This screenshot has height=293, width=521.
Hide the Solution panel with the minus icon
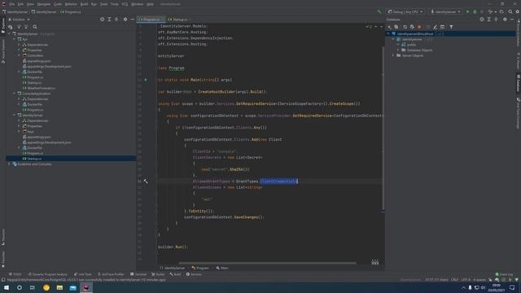132,20
